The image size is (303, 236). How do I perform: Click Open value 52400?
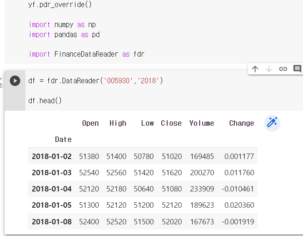coord(89,221)
